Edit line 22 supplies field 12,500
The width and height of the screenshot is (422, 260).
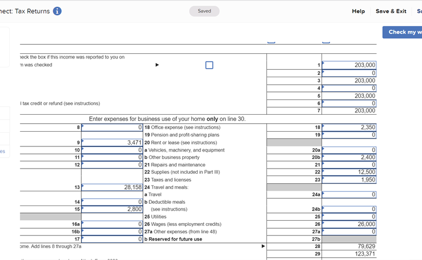coord(349,172)
